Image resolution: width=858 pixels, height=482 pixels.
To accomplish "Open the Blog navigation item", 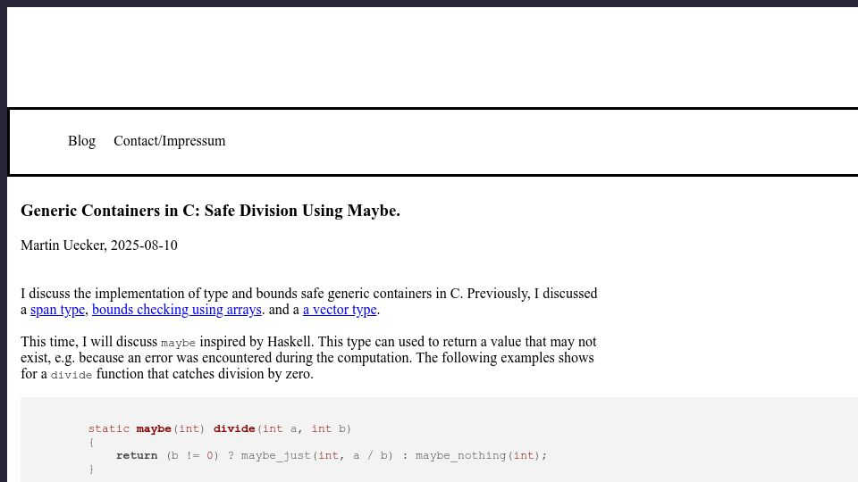I will point(81,141).
